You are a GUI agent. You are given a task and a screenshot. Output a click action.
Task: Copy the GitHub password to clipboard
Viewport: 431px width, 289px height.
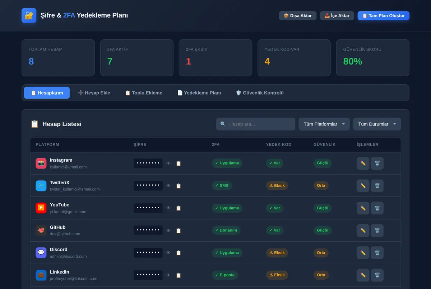pos(179,231)
